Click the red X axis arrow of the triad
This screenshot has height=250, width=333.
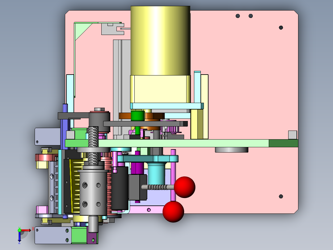click(27, 230)
